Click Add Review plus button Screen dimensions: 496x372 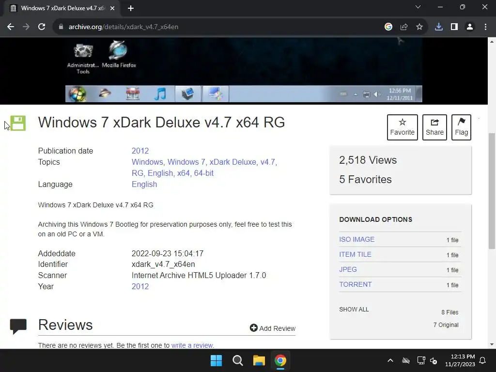click(272, 328)
